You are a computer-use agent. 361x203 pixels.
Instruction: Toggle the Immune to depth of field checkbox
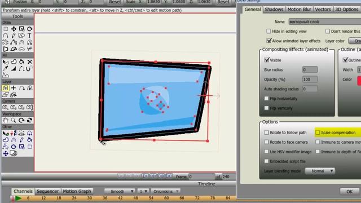(x=318, y=152)
